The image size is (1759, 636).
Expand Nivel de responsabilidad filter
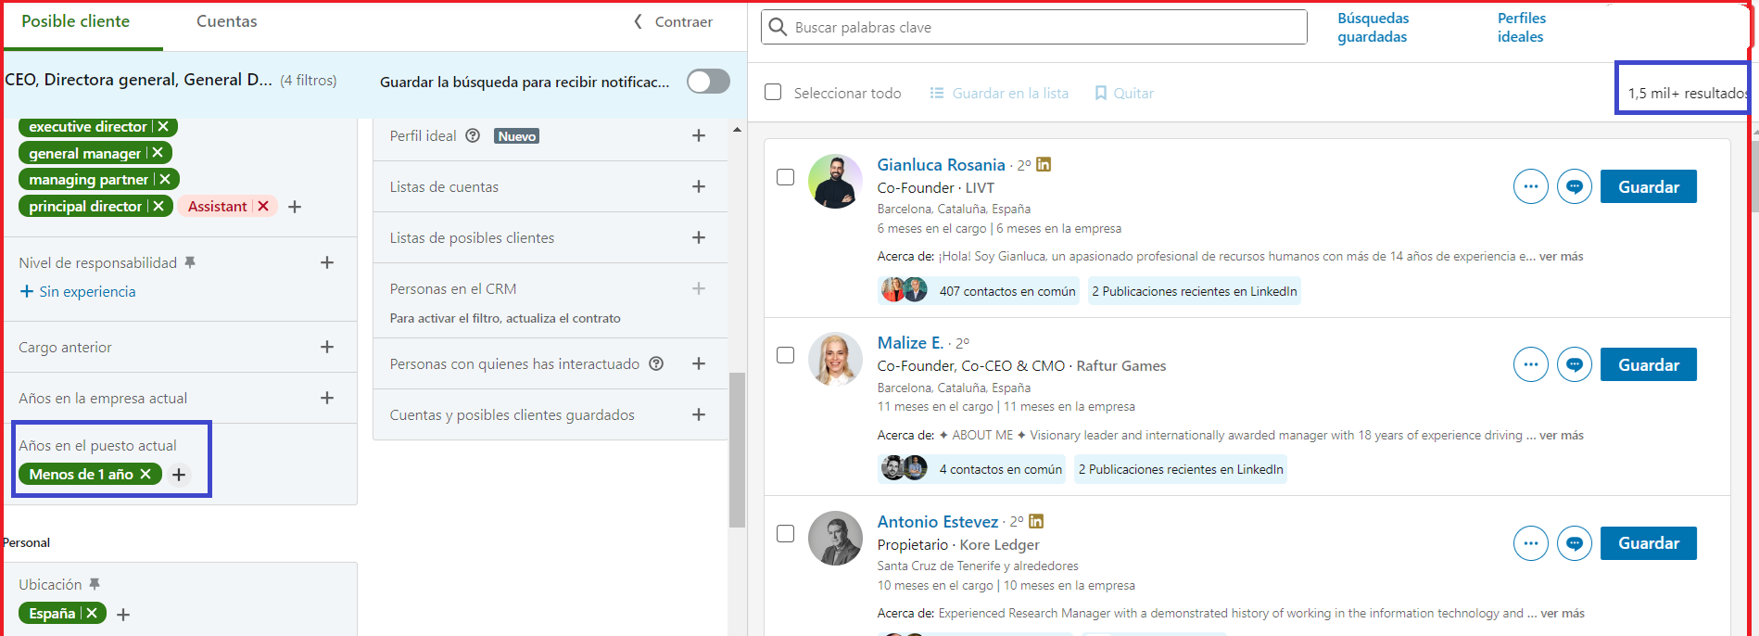click(x=327, y=262)
